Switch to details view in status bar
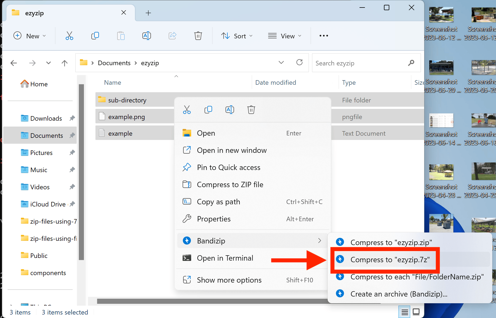The height and width of the screenshot is (318, 496). 405,312
